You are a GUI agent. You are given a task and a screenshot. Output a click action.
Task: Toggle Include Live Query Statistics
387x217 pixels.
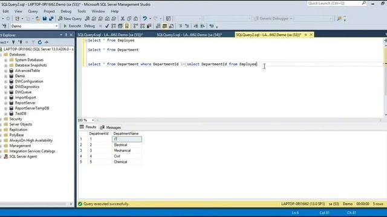click(x=143, y=26)
